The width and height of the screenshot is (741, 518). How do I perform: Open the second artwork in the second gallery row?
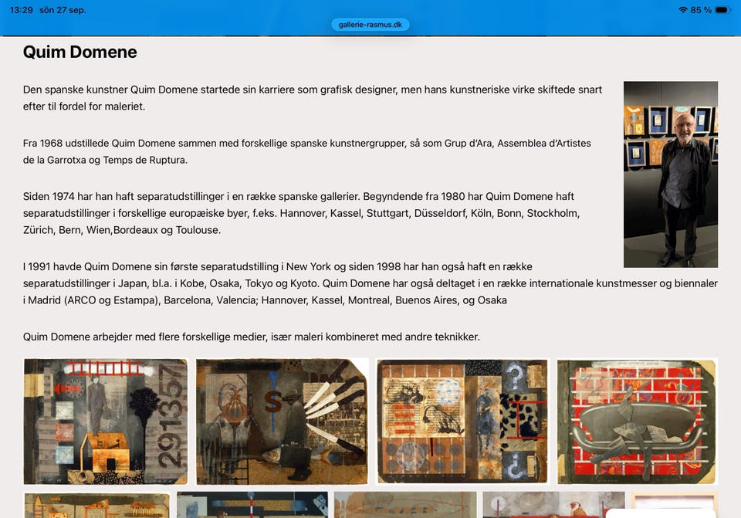click(252, 505)
